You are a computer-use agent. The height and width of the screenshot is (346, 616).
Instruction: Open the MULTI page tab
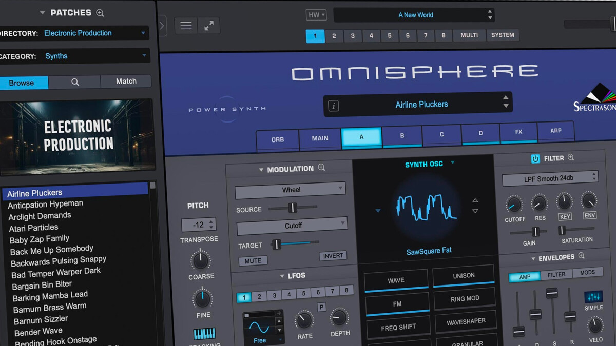[469, 35]
